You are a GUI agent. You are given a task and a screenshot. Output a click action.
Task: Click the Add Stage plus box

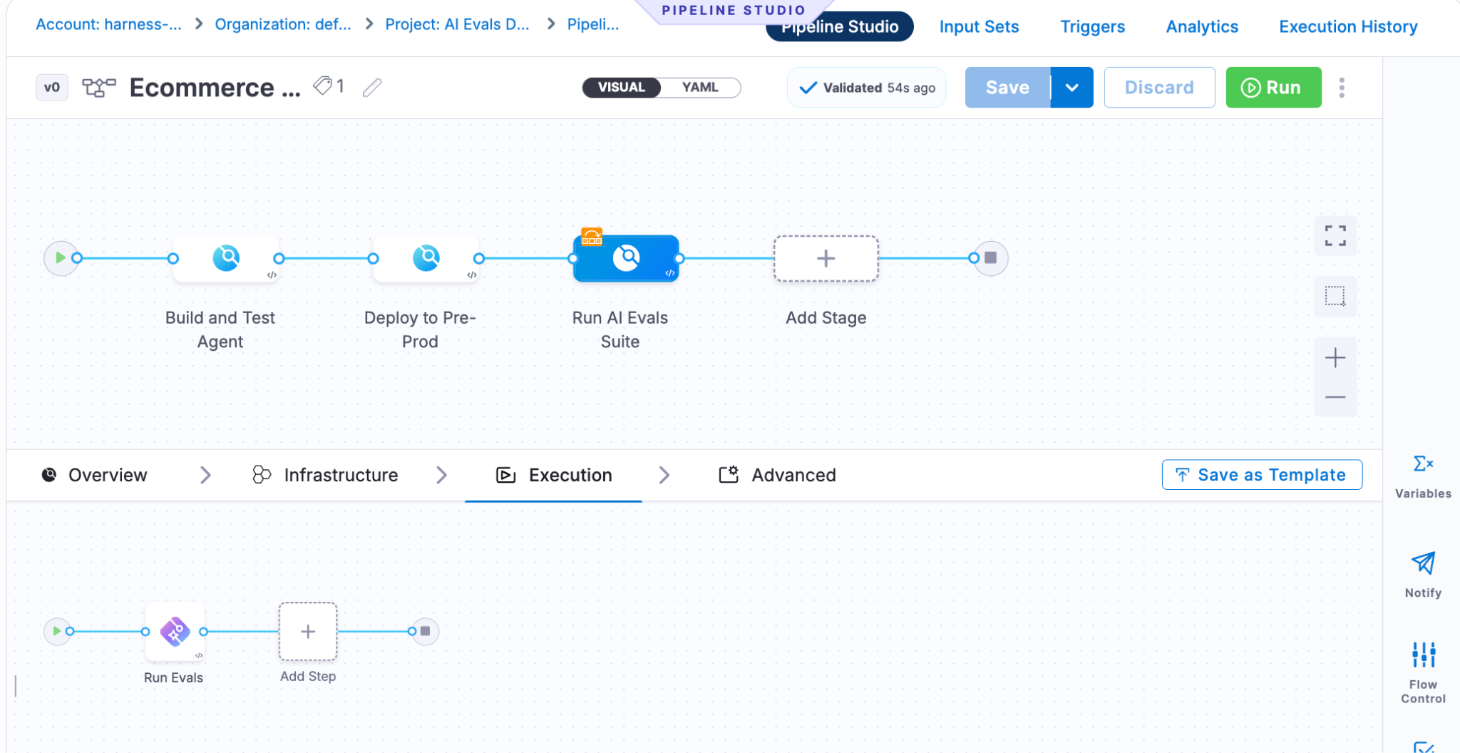[x=826, y=258]
